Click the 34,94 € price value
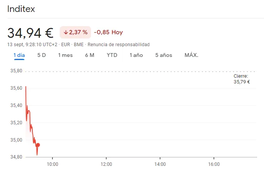Screen dimensions: 264x172 point(30,33)
